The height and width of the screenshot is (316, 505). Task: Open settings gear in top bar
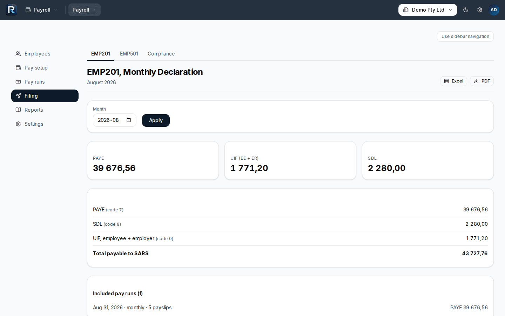(480, 10)
